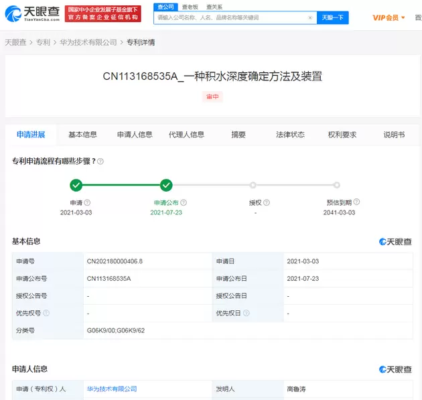Switch to the 查老板 search tab
The image size is (422, 400).
coord(190,7)
